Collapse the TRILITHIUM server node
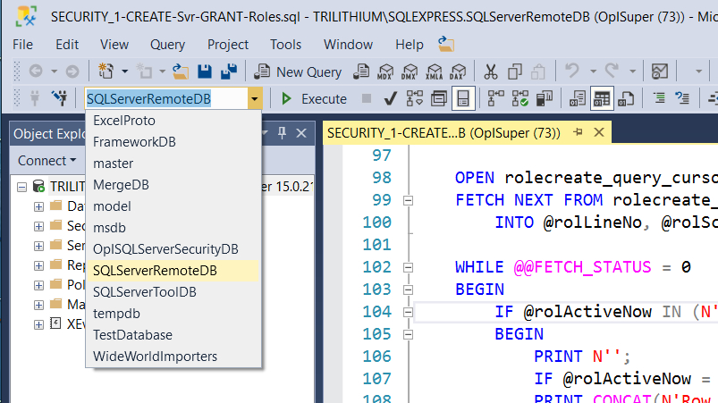Screen dimensions: 718x403 (x=21, y=187)
